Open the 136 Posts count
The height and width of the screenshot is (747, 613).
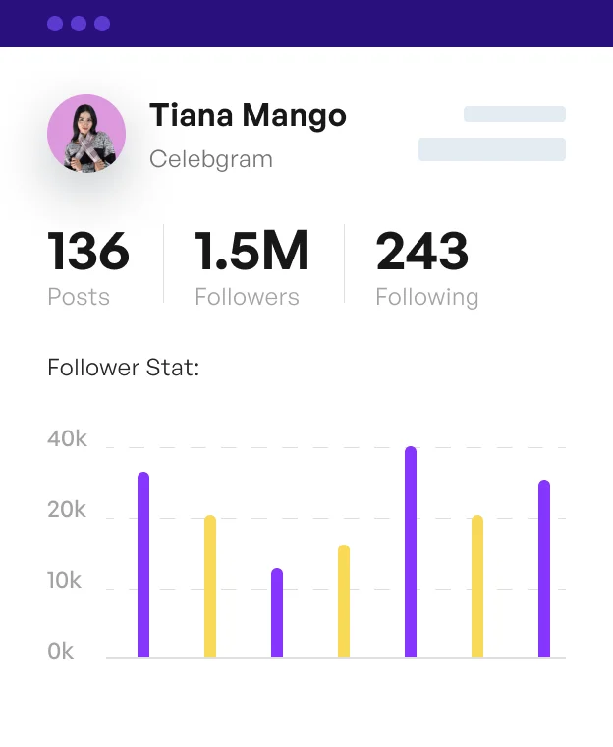point(88,265)
